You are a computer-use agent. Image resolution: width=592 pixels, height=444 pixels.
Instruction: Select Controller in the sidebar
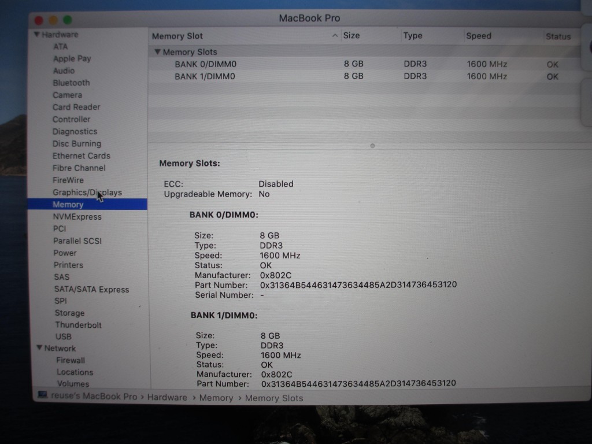tap(71, 119)
